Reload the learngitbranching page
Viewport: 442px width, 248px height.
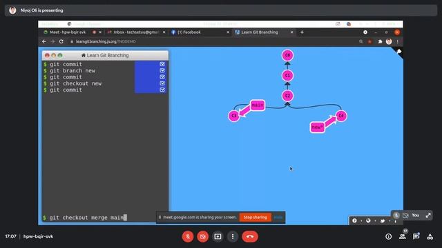61,41
